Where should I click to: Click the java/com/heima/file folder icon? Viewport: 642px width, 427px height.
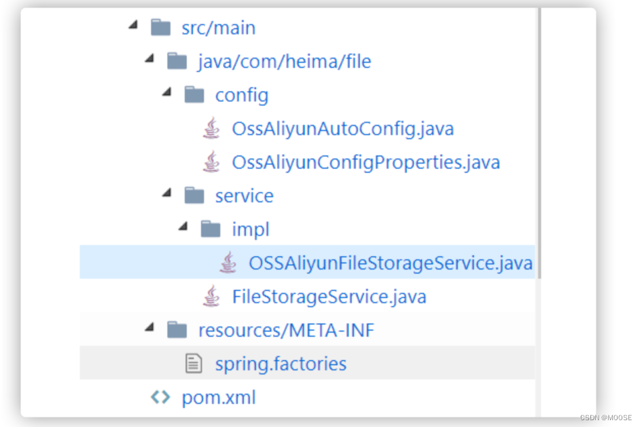[177, 60]
